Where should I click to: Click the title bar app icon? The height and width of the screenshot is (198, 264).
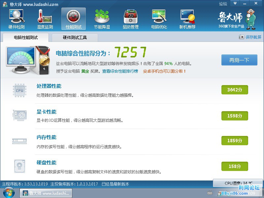[x=5, y=4]
